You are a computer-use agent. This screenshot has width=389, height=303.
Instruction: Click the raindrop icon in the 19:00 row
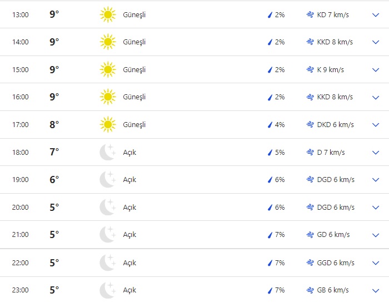(270, 180)
